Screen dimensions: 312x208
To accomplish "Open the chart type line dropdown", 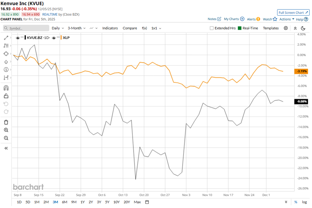I will pyautogui.click(x=94, y=28).
